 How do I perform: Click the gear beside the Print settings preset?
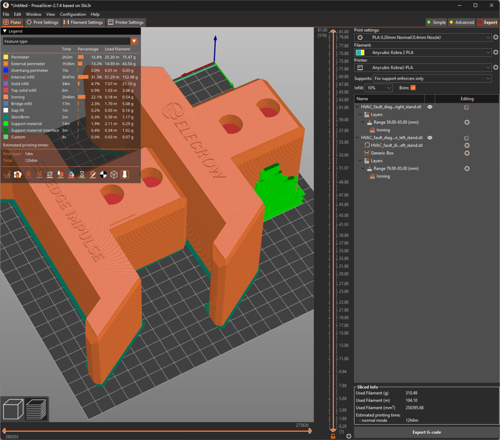click(x=496, y=37)
